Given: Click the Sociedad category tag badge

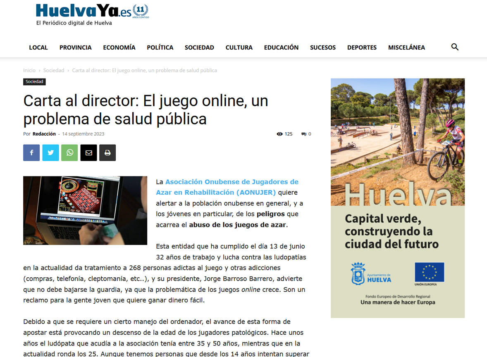Looking at the screenshot, I should (x=34, y=82).
